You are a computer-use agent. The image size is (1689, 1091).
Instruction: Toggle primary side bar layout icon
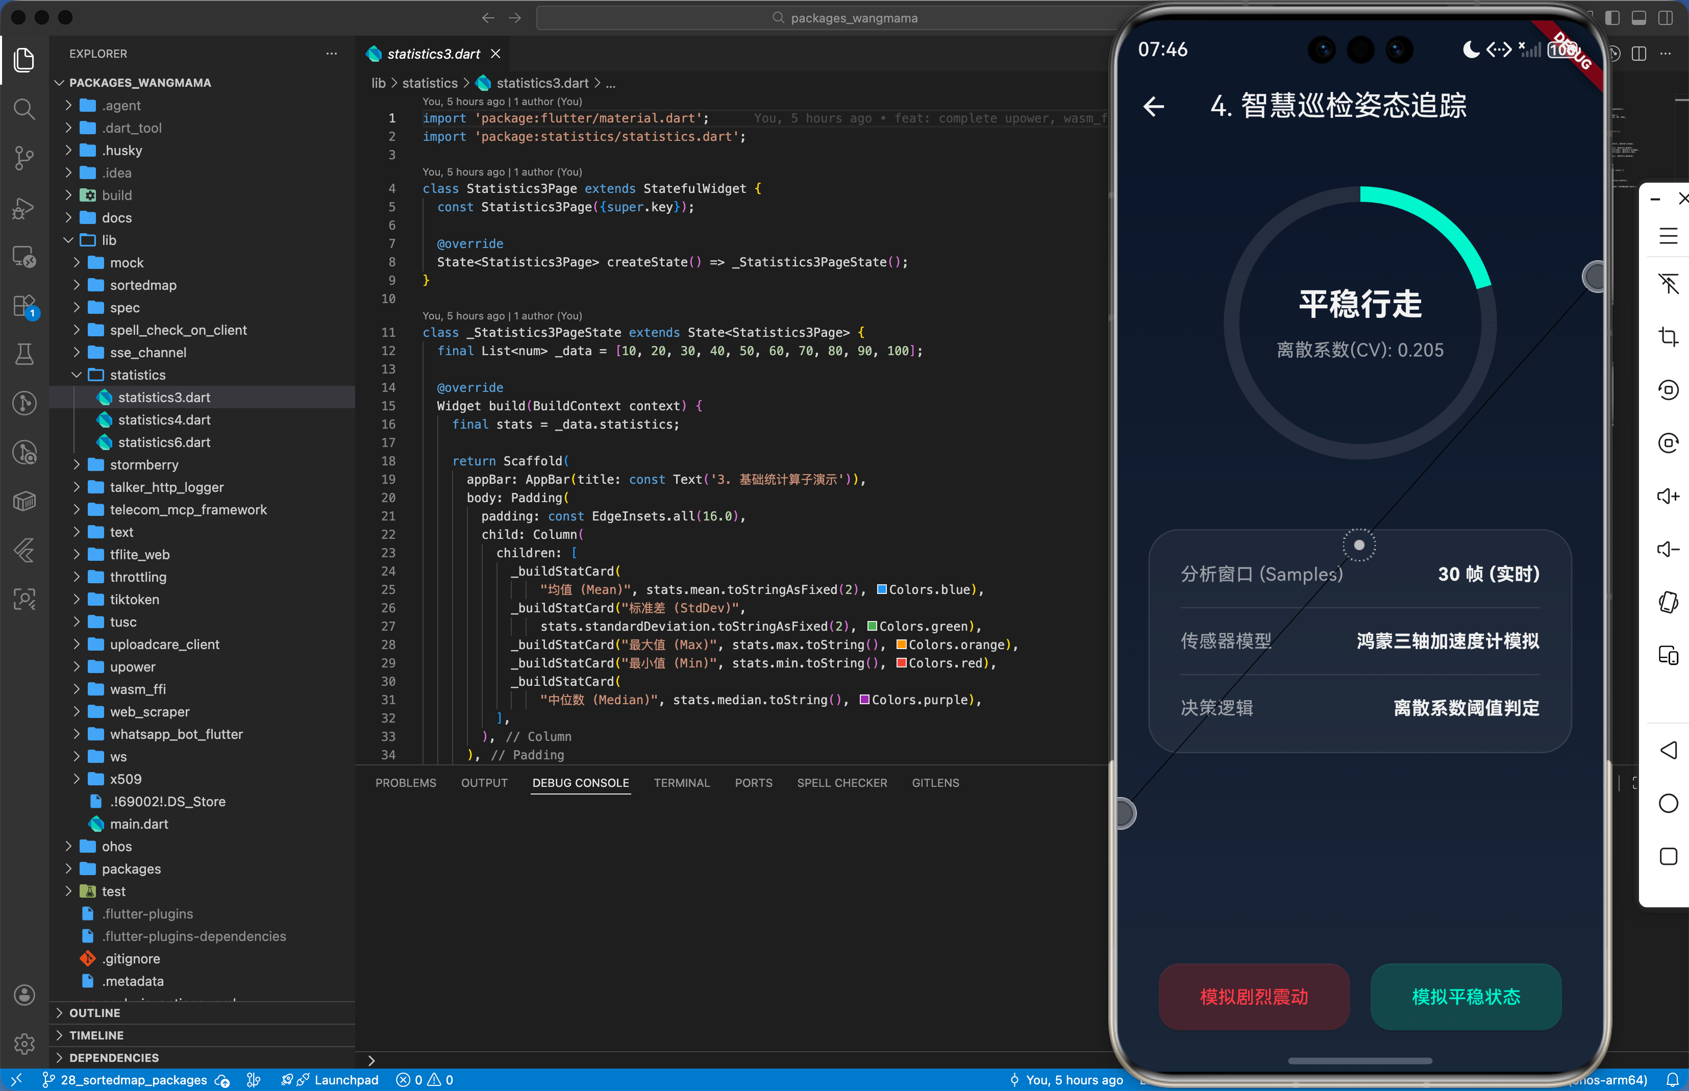1612,18
